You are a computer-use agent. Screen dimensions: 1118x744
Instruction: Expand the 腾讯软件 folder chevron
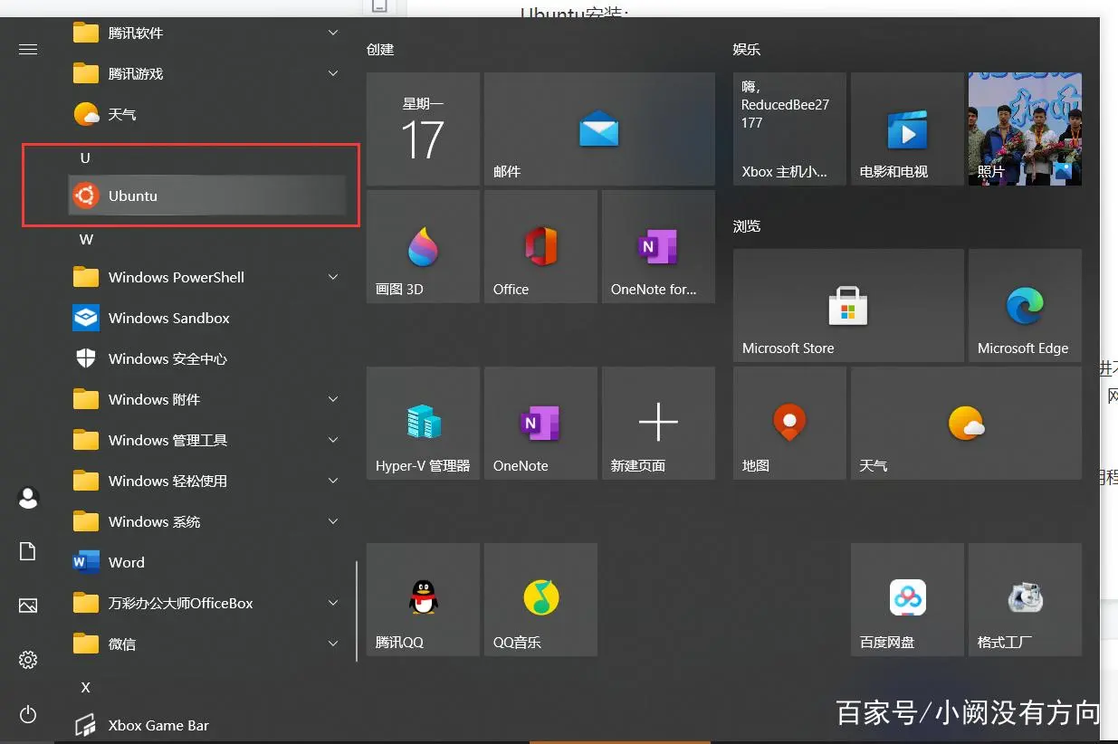[333, 33]
